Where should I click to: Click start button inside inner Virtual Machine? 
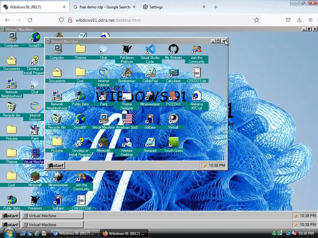click(56, 165)
